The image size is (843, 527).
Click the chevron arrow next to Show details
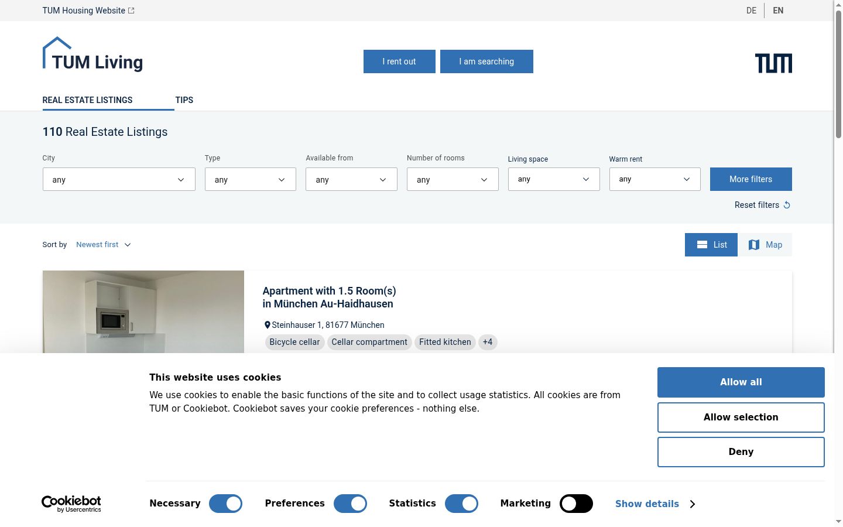(693, 504)
